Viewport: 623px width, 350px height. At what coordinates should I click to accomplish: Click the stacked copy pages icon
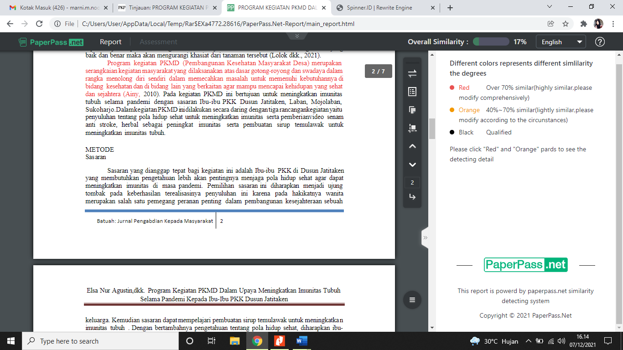coord(412,110)
